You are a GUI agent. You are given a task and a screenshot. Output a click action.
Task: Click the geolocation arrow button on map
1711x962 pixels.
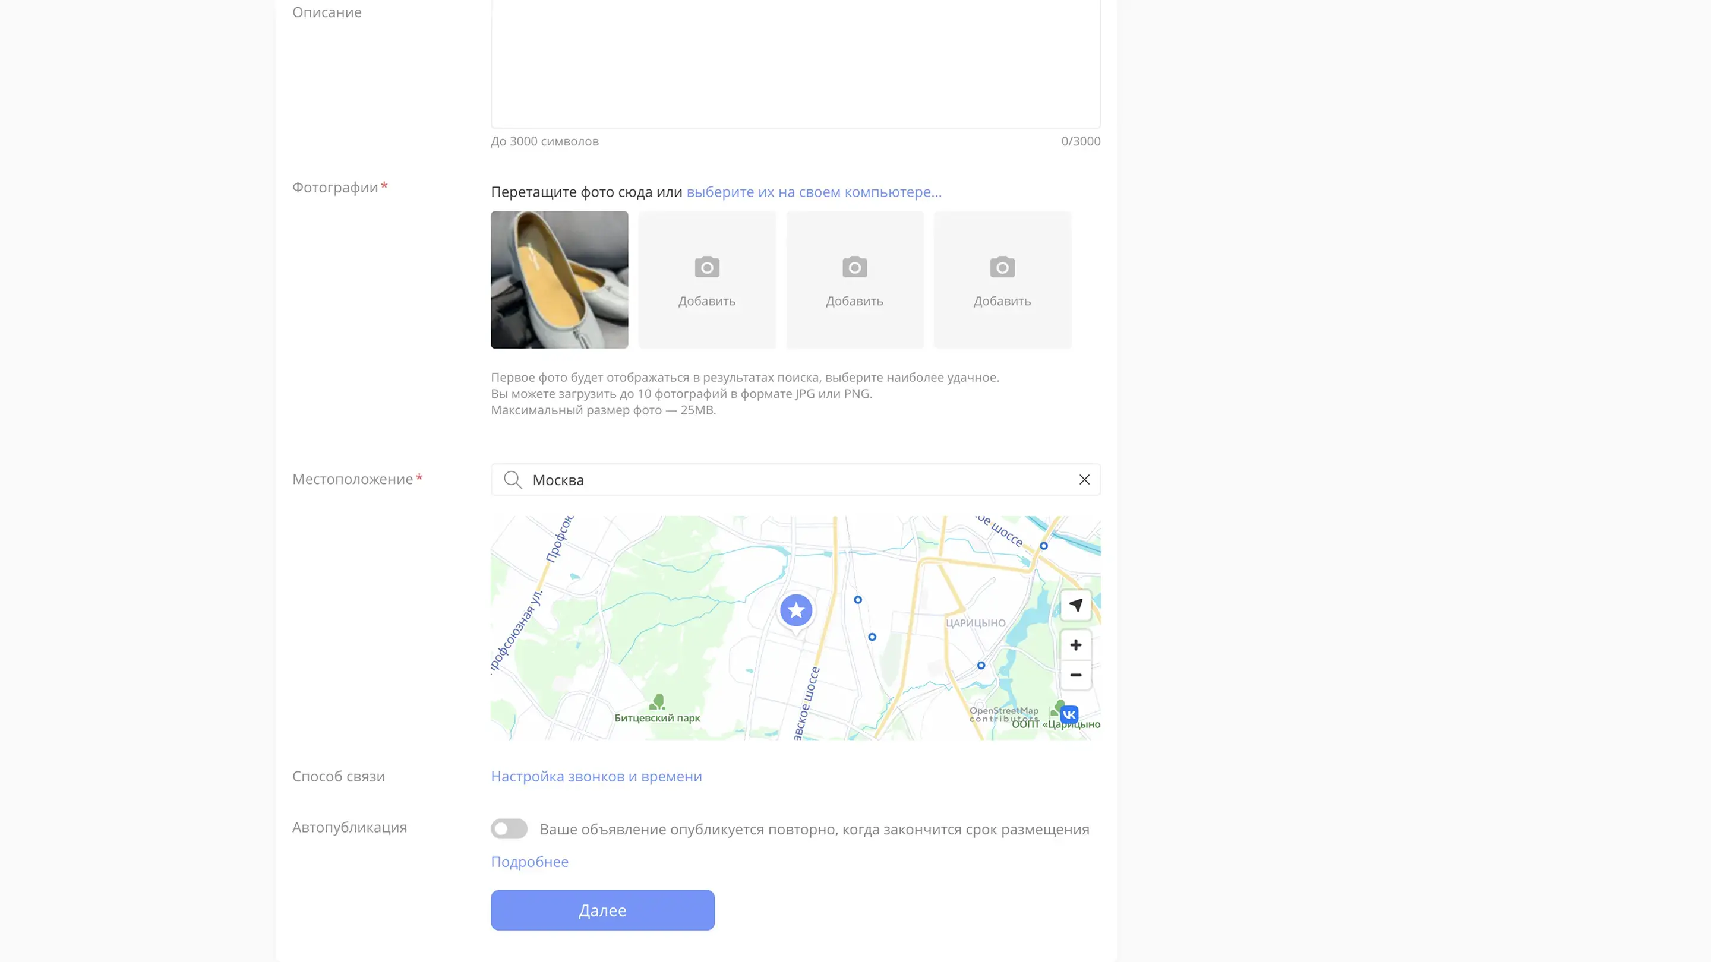[x=1075, y=605]
